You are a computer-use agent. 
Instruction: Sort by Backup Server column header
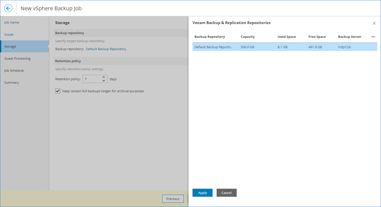click(x=350, y=37)
